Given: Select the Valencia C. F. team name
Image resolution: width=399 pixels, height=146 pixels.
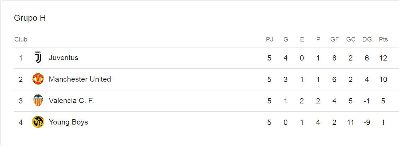Looking at the screenshot, I should click(71, 101).
